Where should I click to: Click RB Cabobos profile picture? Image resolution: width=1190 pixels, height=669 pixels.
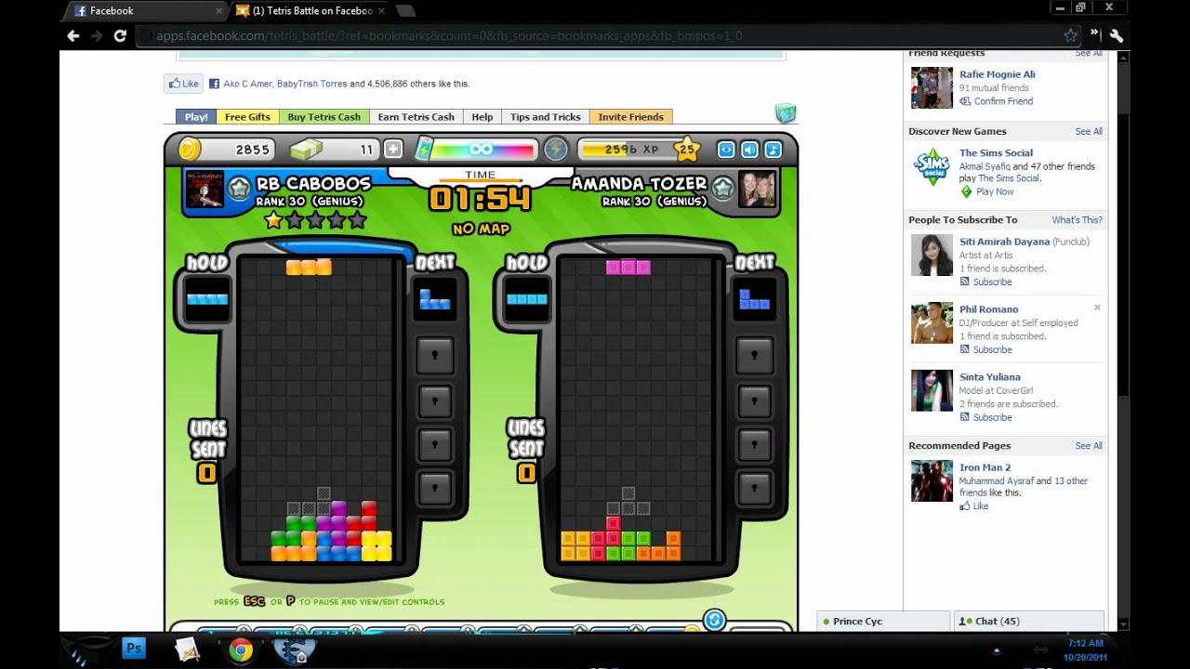(x=205, y=189)
